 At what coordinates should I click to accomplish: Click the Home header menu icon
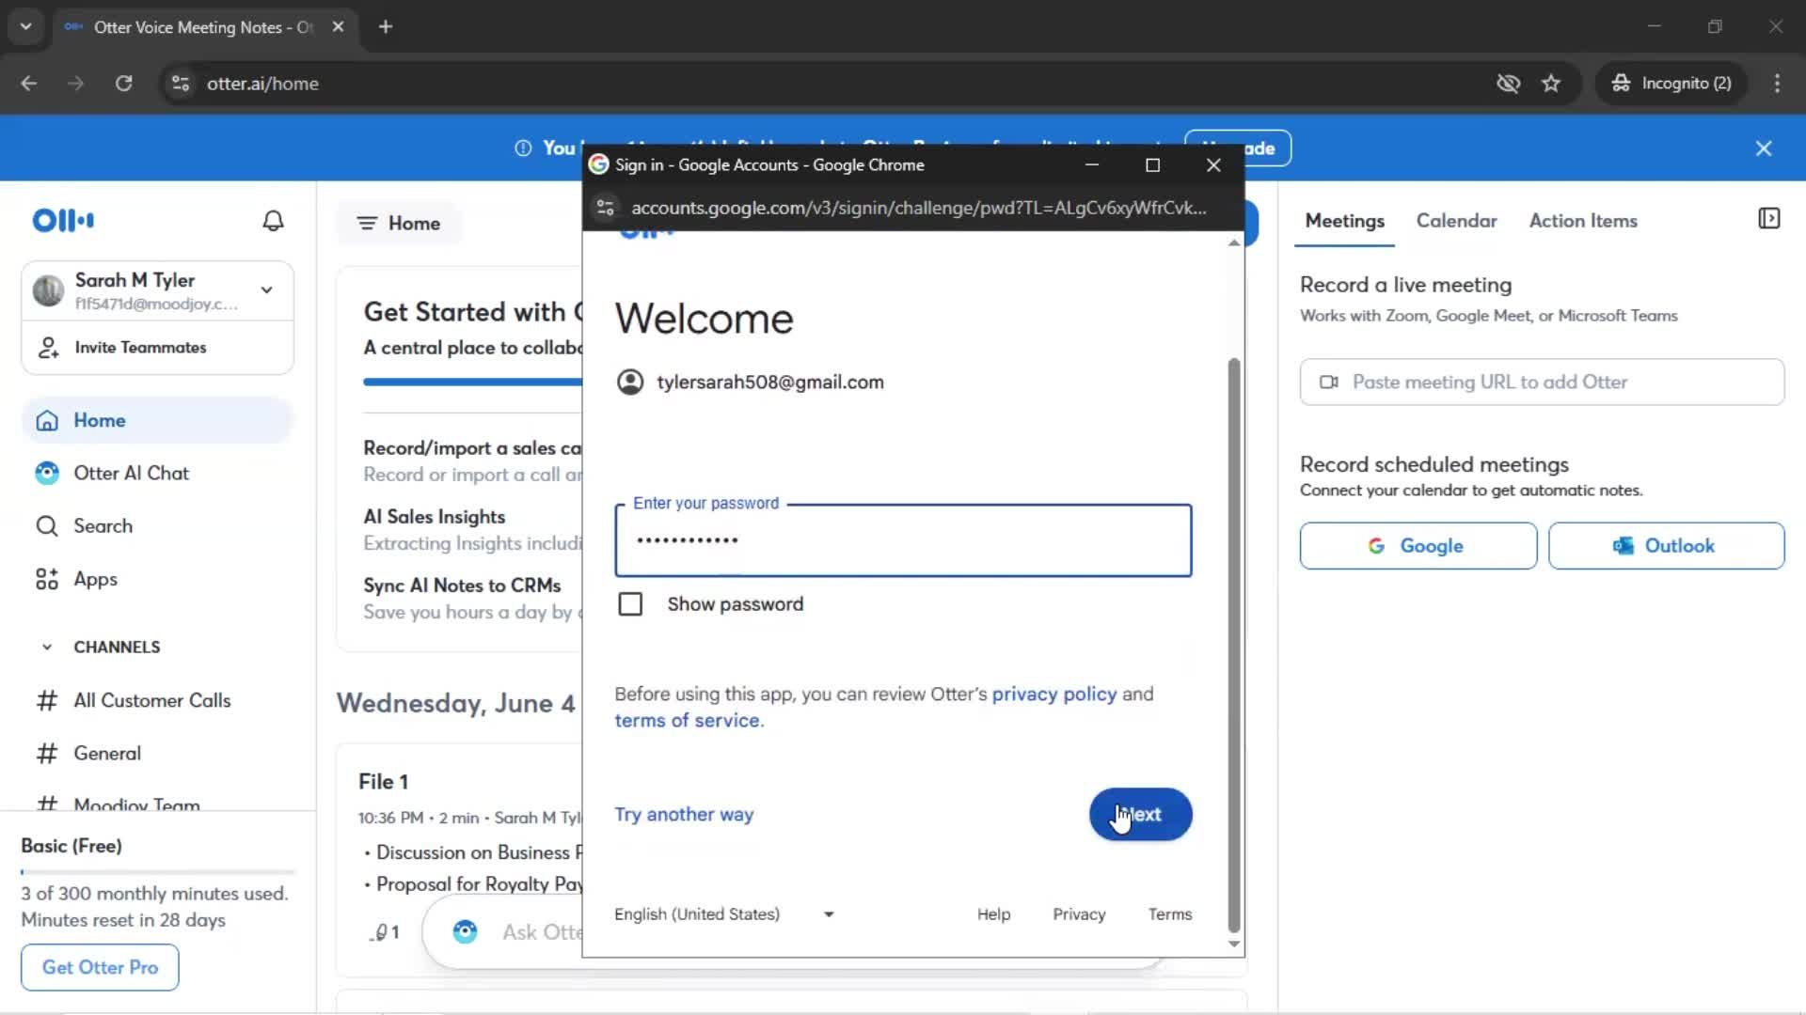pos(367,224)
